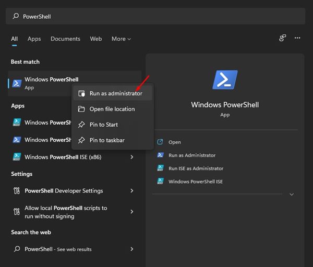Click the web results search magnifier icon
Viewport: 313px width, 267px height.
pos(17,249)
